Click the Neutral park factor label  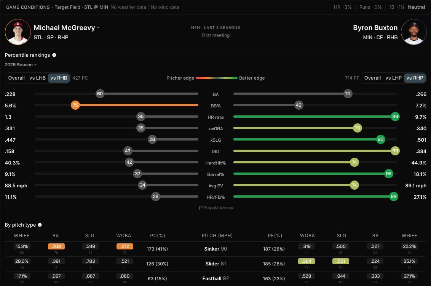coord(417,7)
